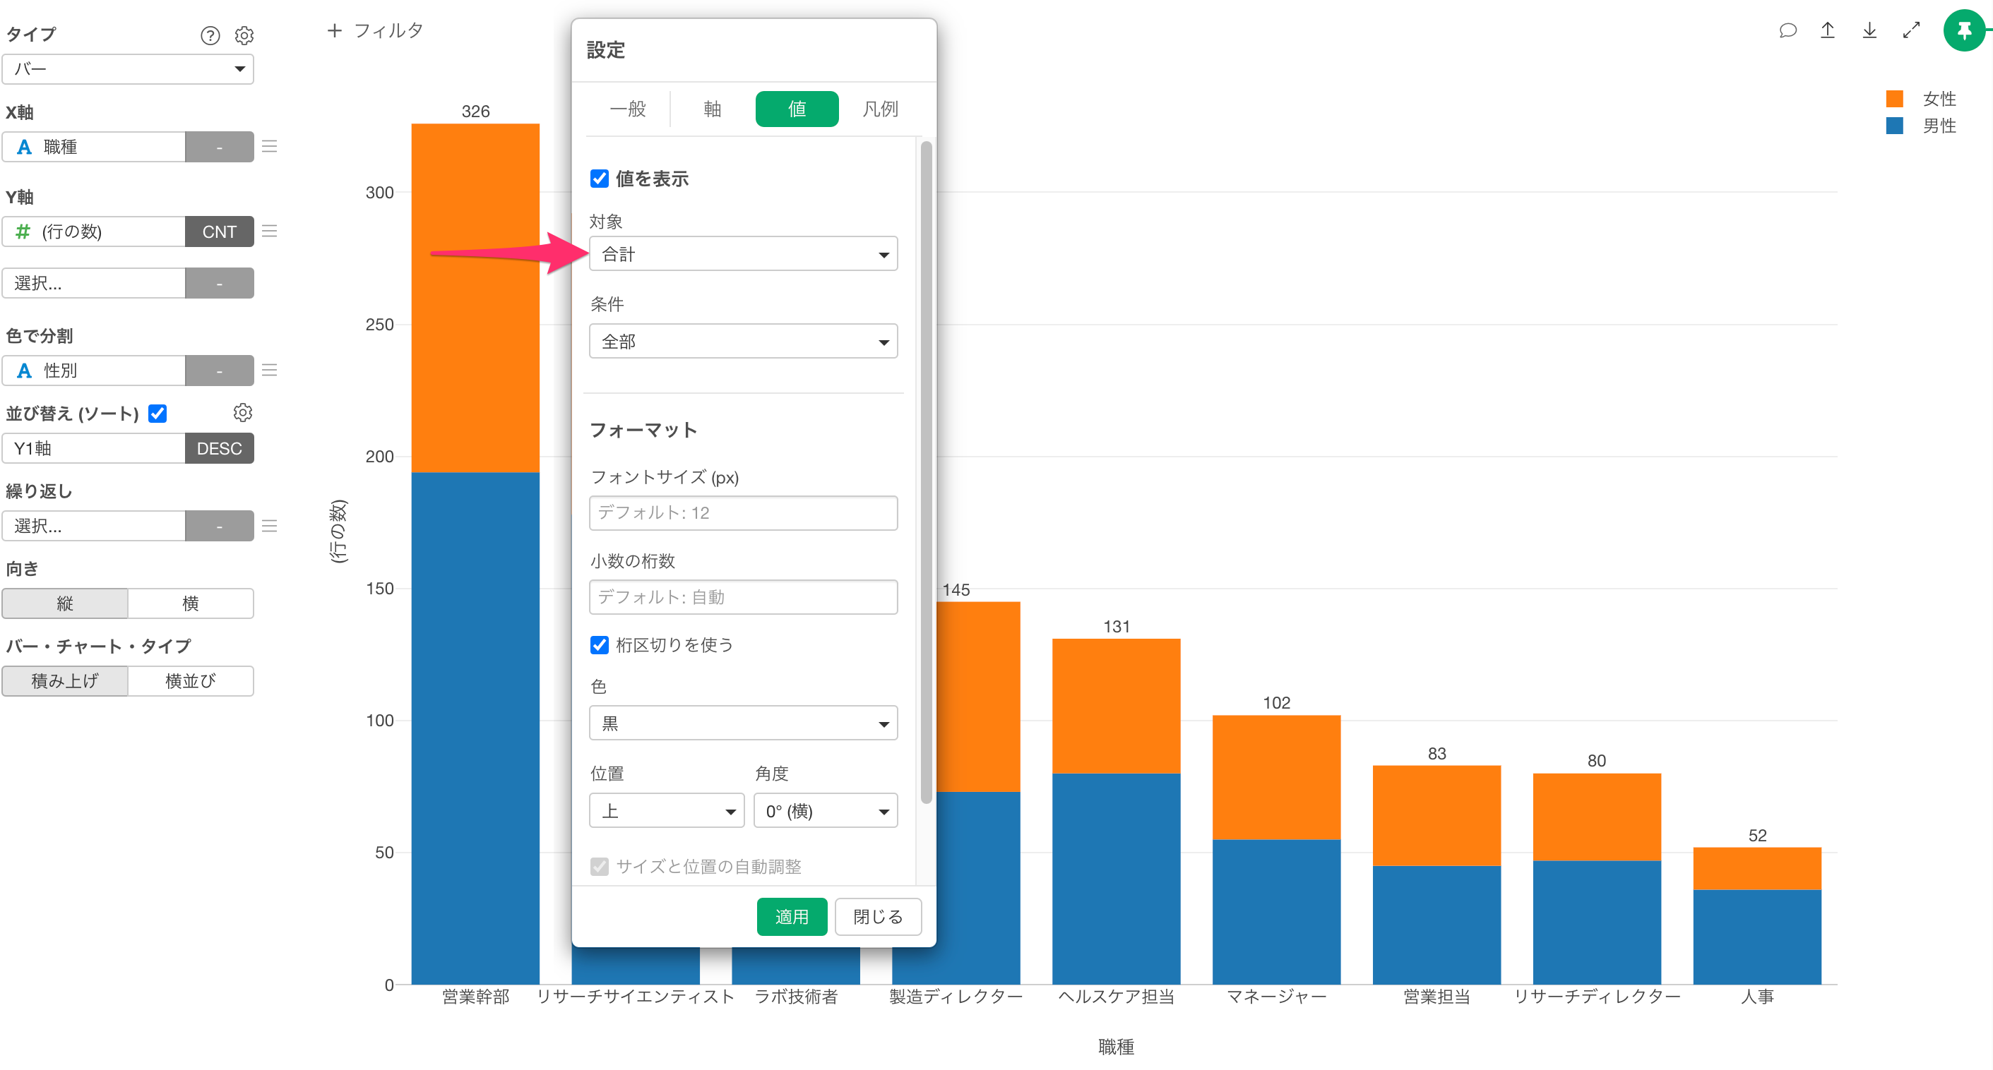Click the settings dialog scrollbar
This screenshot has width=1993, height=1070.
[926, 471]
